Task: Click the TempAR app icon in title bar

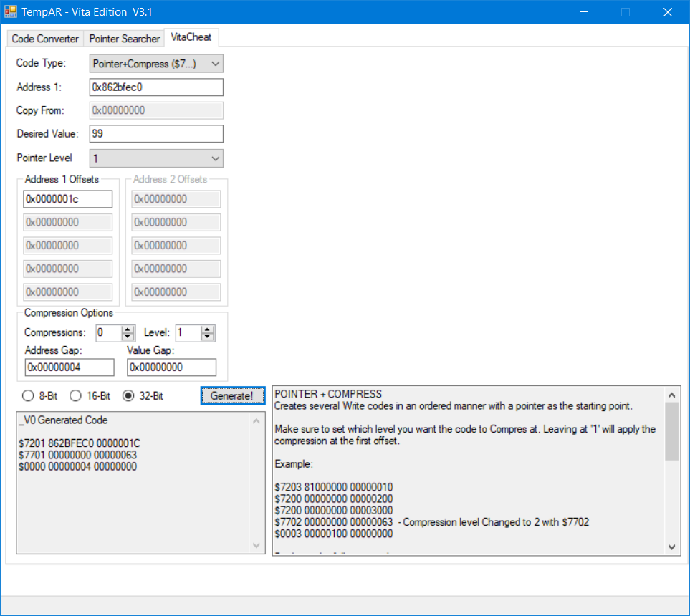Action: (x=11, y=12)
